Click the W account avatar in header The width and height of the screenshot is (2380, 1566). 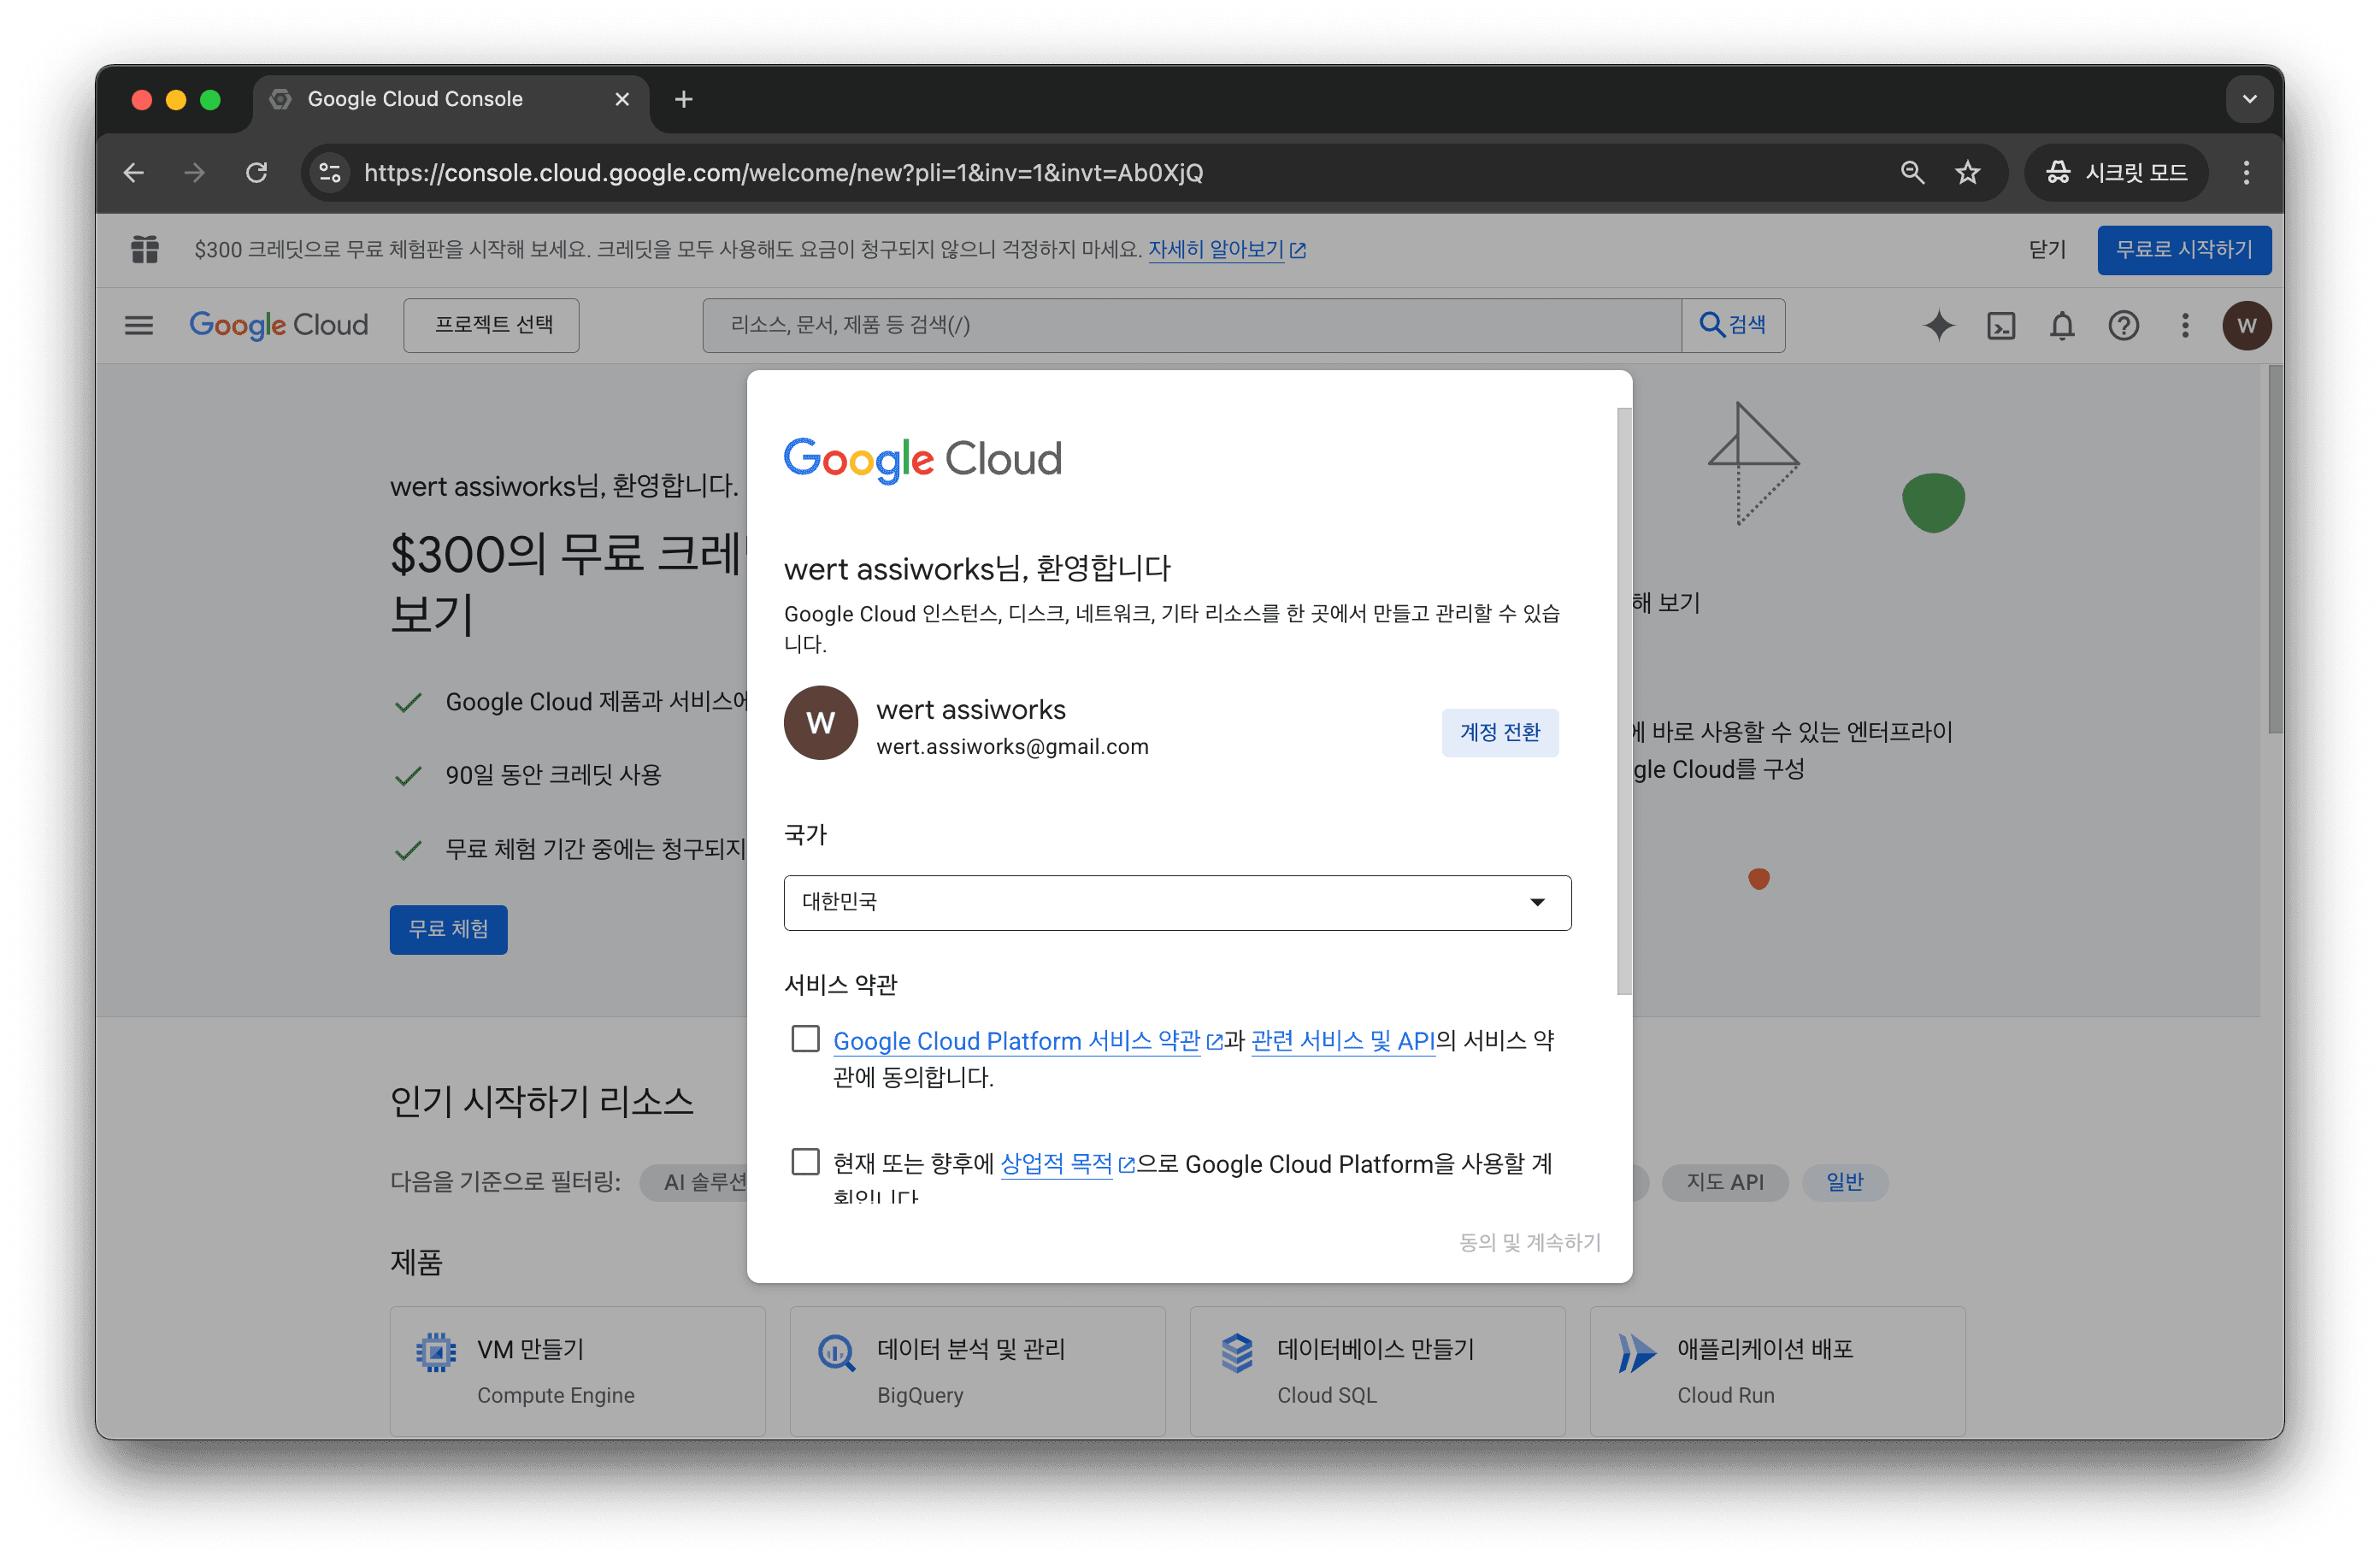[x=2247, y=326]
